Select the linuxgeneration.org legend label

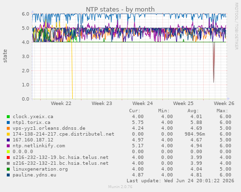[x=40, y=169]
